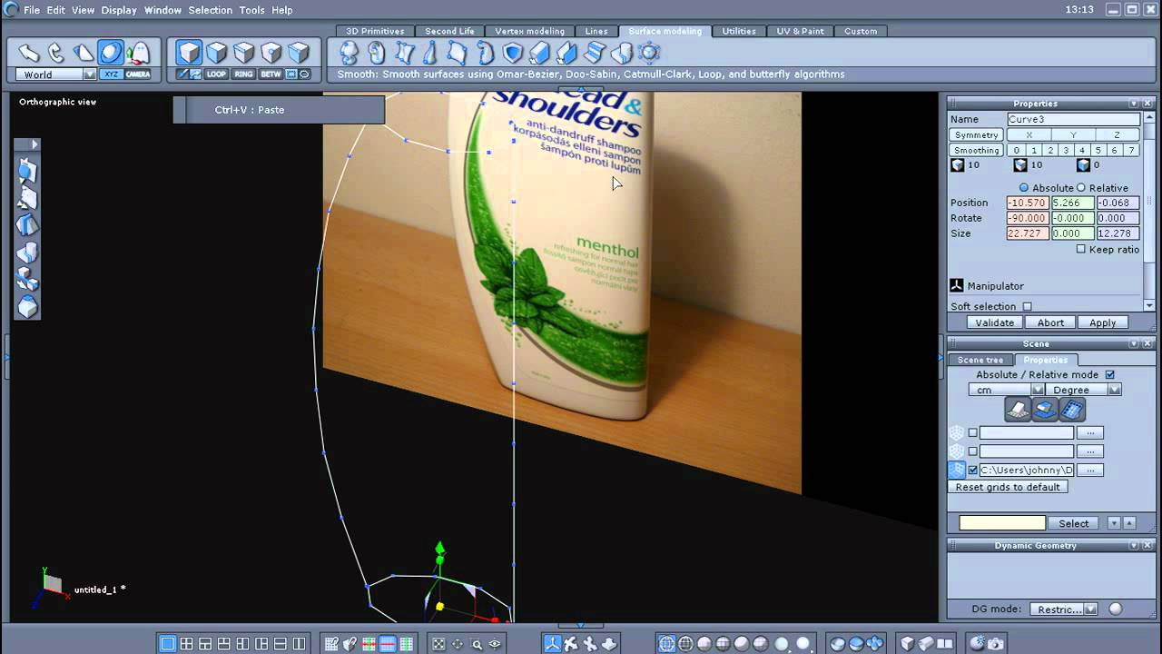Select four-view layout icon

tap(186, 644)
